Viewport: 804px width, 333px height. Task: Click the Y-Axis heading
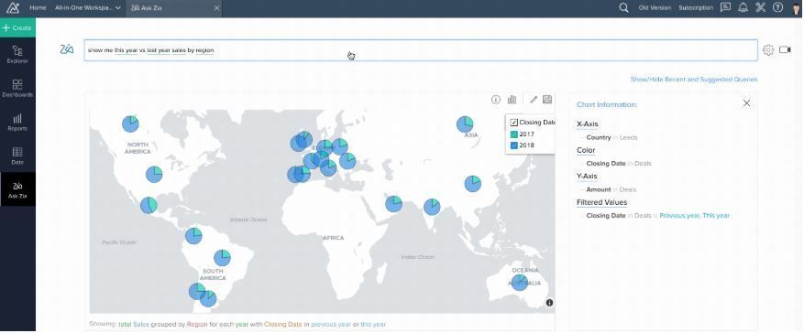[587, 176]
